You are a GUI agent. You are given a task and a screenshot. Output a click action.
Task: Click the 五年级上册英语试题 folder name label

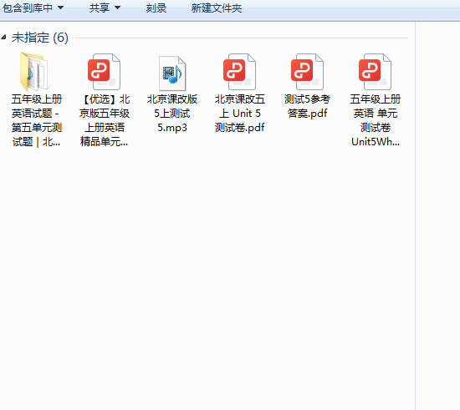37,120
